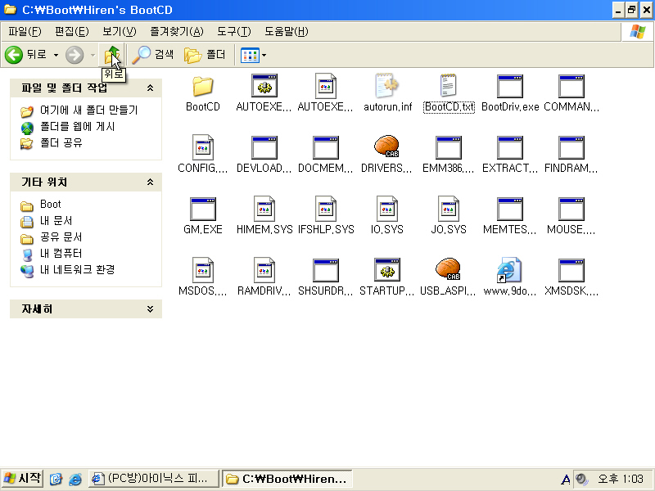Image resolution: width=655 pixels, height=491 pixels.
Task: Expand the 자세히 details panel
Action: pos(150,309)
